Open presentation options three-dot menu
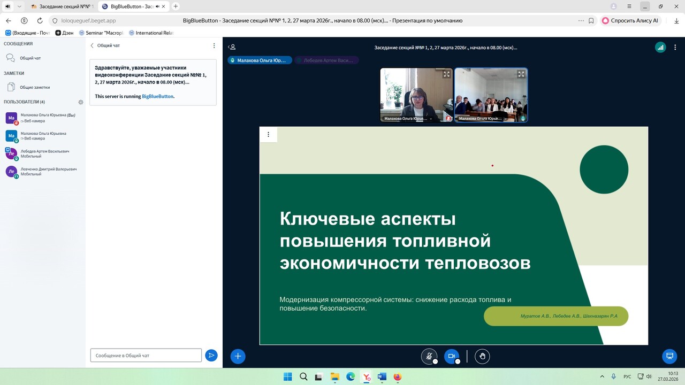Viewport: 685px width, 385px height. point(268,134)
